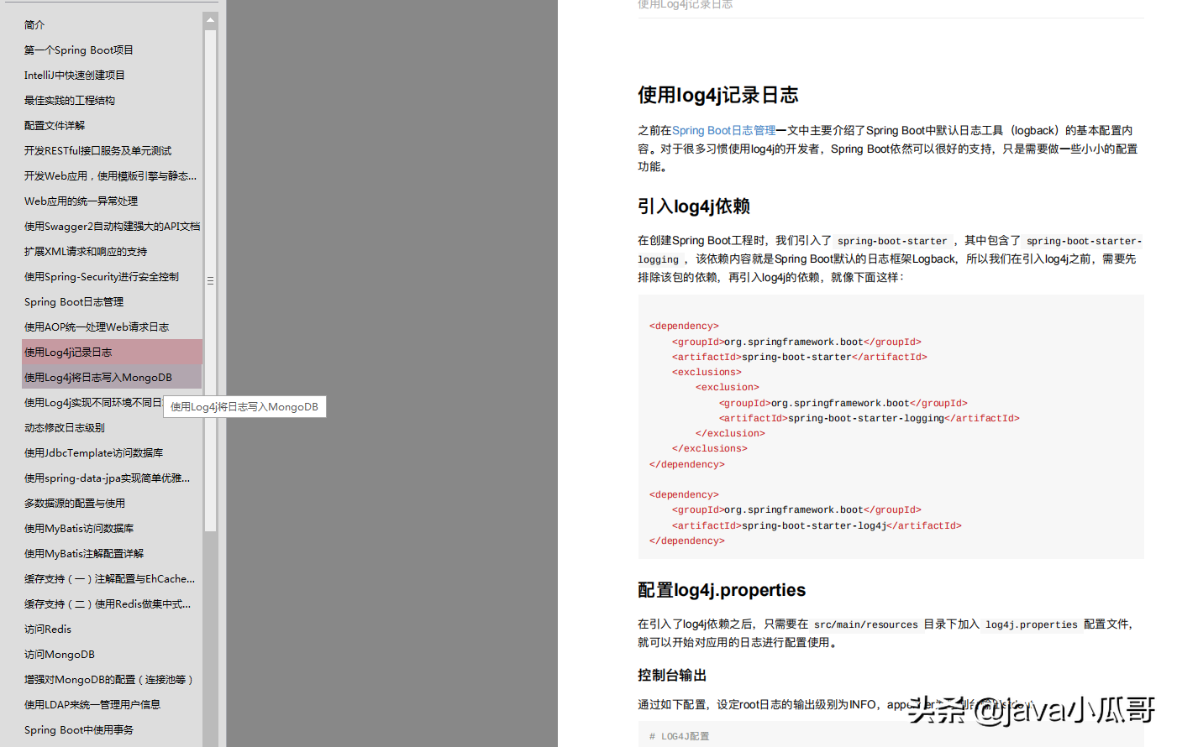Screen dimensions: 1177x747
Task: Open 使用JdbcTemplate访问数据库 chapter
Action: click(94, 453)
